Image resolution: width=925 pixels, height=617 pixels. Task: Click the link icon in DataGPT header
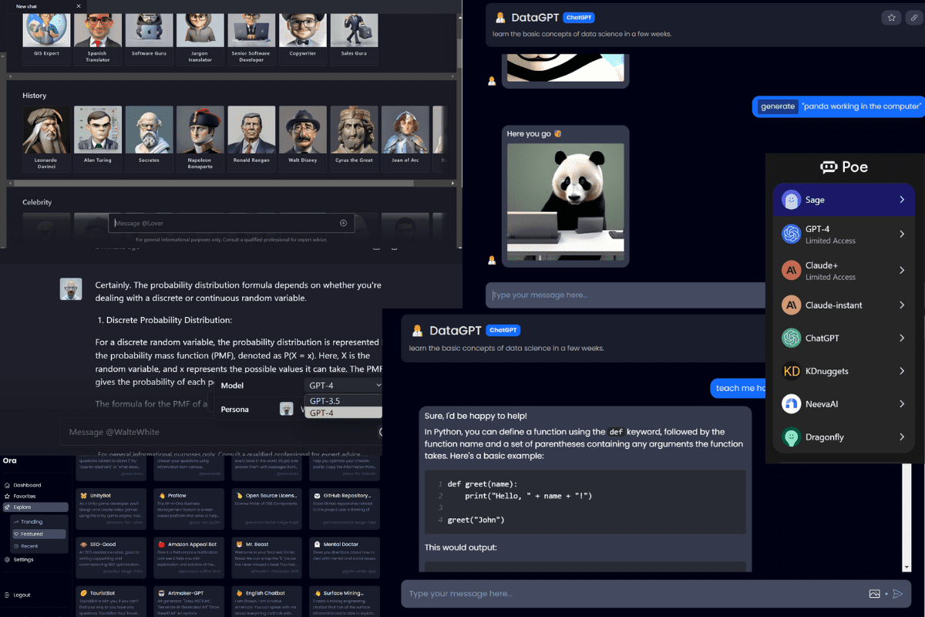[914, 17]
